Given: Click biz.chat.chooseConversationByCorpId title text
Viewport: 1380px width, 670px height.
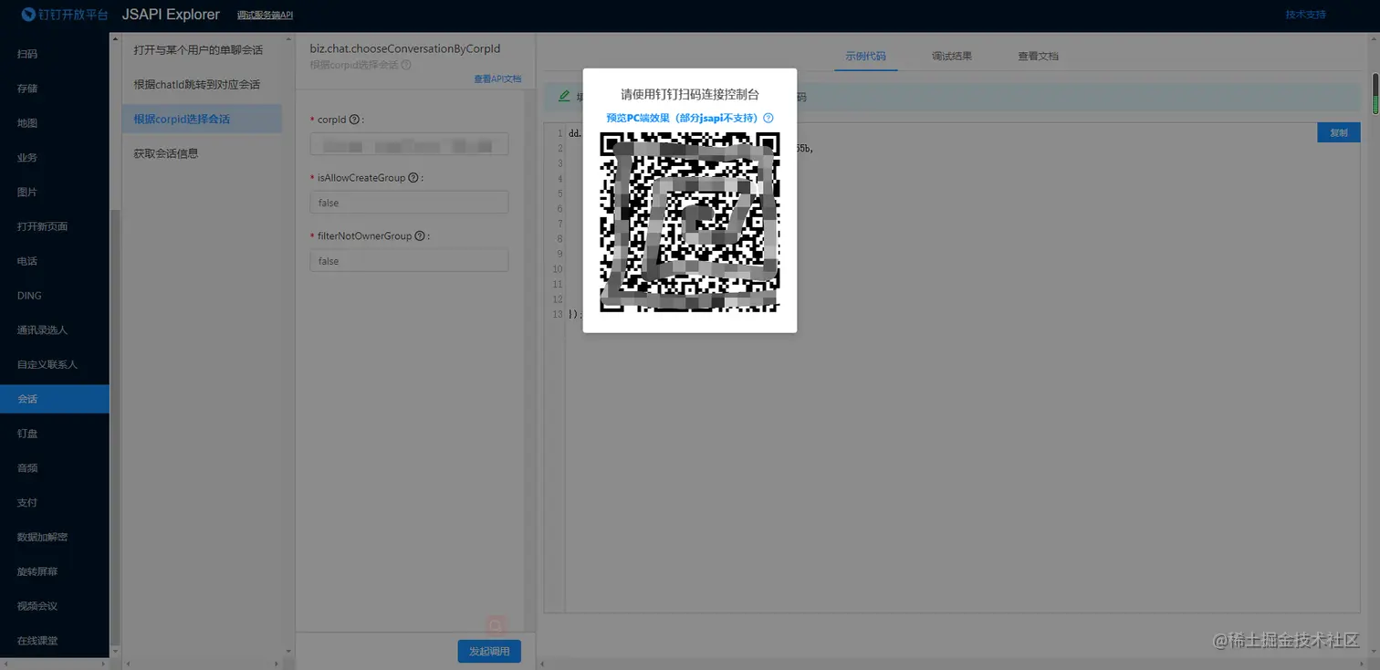Looking at the screenshot, I should (405, 48).
